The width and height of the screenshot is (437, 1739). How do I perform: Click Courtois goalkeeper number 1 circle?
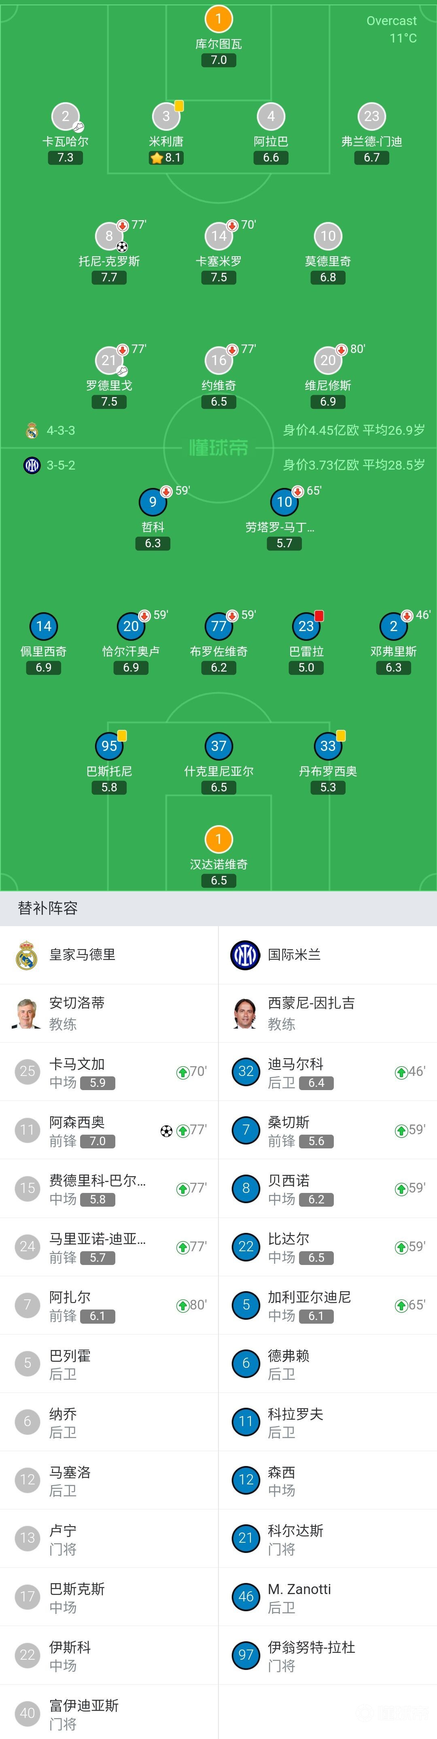(x=218, y=19)
